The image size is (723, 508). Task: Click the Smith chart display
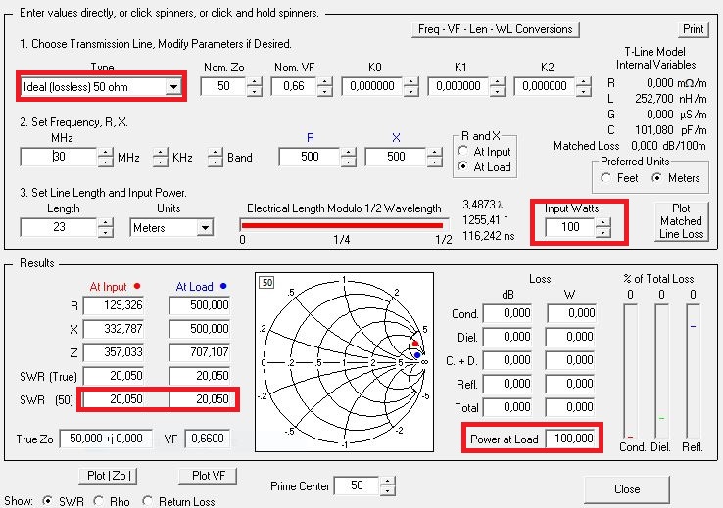coord(344,362)
